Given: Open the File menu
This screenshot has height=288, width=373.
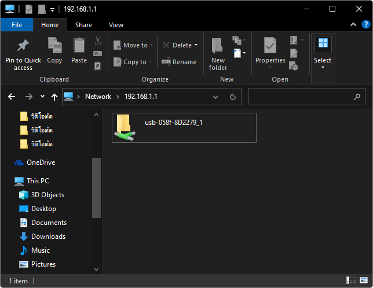Looking at the screenshot, I should coord(17,25).
